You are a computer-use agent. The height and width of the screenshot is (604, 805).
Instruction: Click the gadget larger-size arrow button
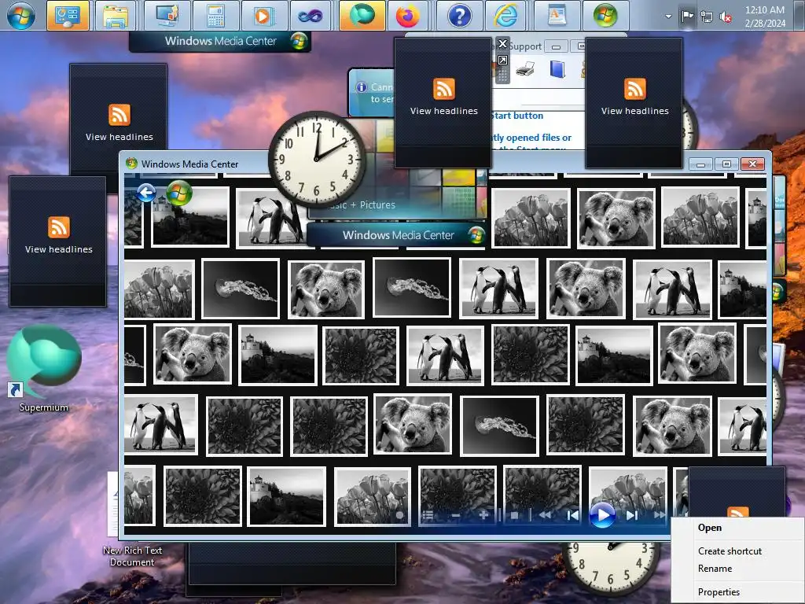tap(502, 61)
